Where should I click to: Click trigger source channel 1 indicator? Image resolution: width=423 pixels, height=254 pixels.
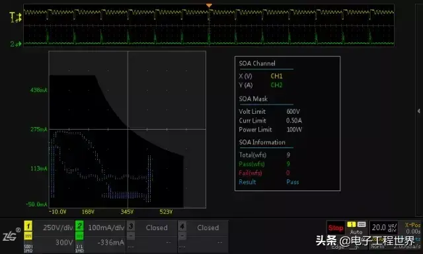coord(351,224)
